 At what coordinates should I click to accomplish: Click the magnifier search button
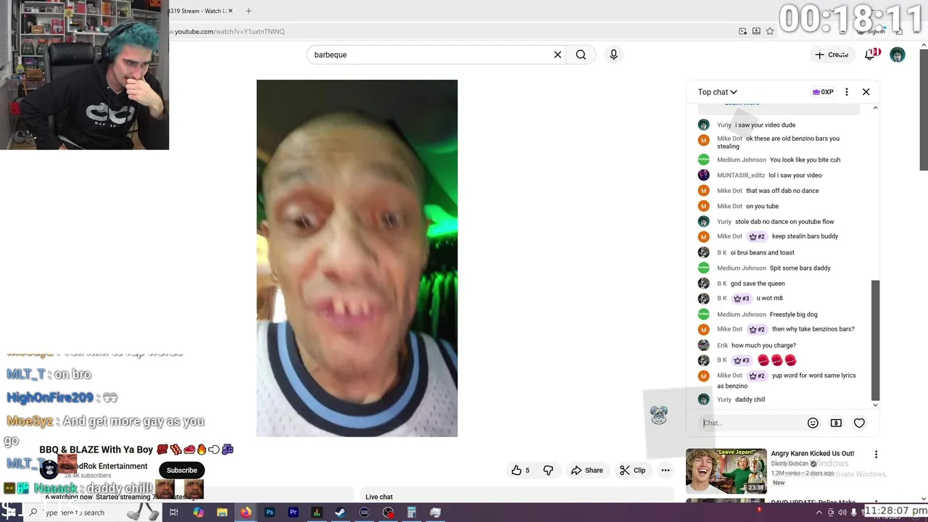[x=581, y=54]
